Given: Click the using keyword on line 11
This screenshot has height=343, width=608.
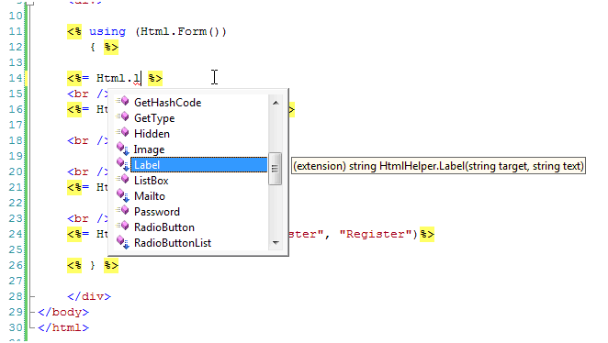Looking at the screenshot, I should click(107, 31).
